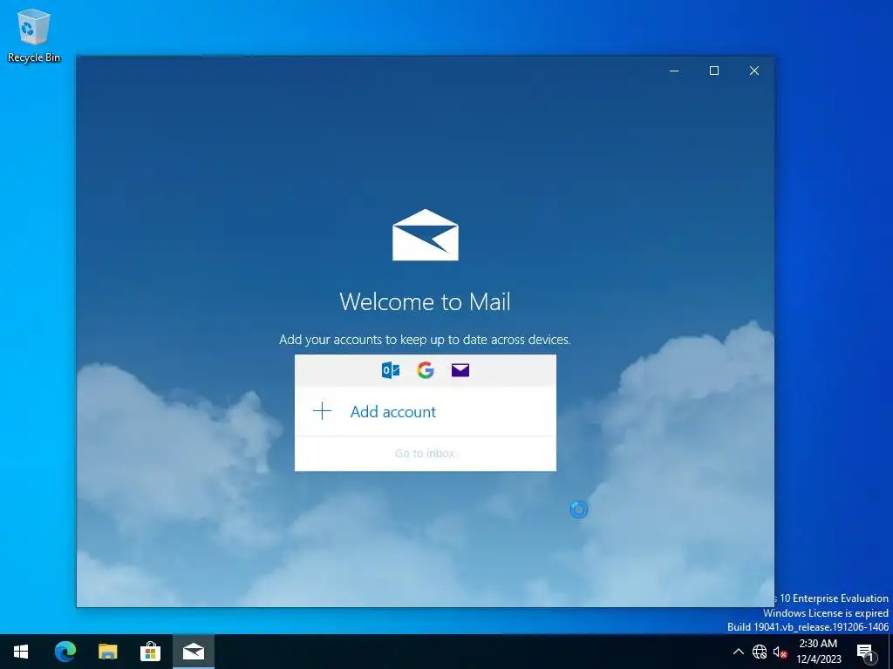The height and width of the screenshot is (669, 893).
Task: Click the muted volume tray icon
Action: (x=780, y=652)
